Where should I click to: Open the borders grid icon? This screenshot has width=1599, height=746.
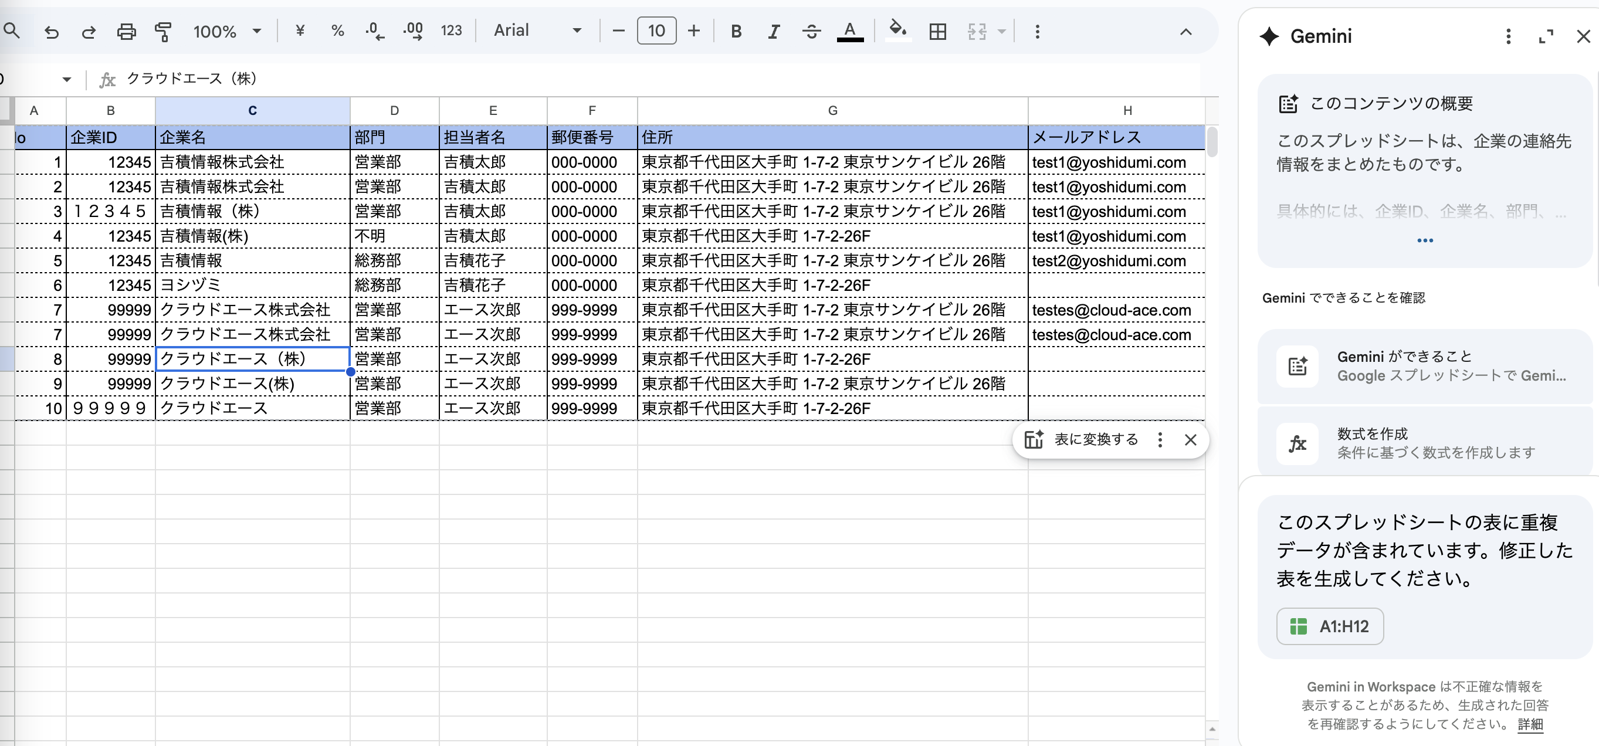[x=937, y=31]
